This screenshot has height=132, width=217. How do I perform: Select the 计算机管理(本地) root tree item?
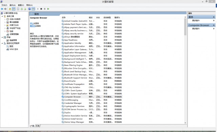pyautogui.click(x=11, y=13)
